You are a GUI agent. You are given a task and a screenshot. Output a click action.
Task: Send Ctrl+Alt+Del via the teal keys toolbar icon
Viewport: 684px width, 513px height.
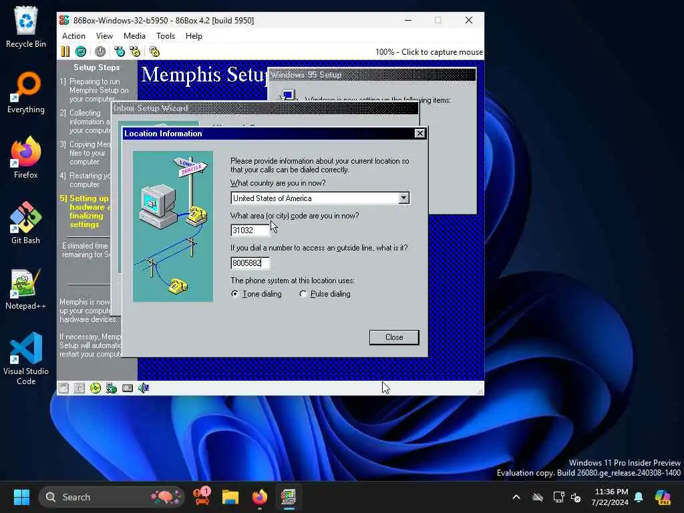[x=120, y=51]
